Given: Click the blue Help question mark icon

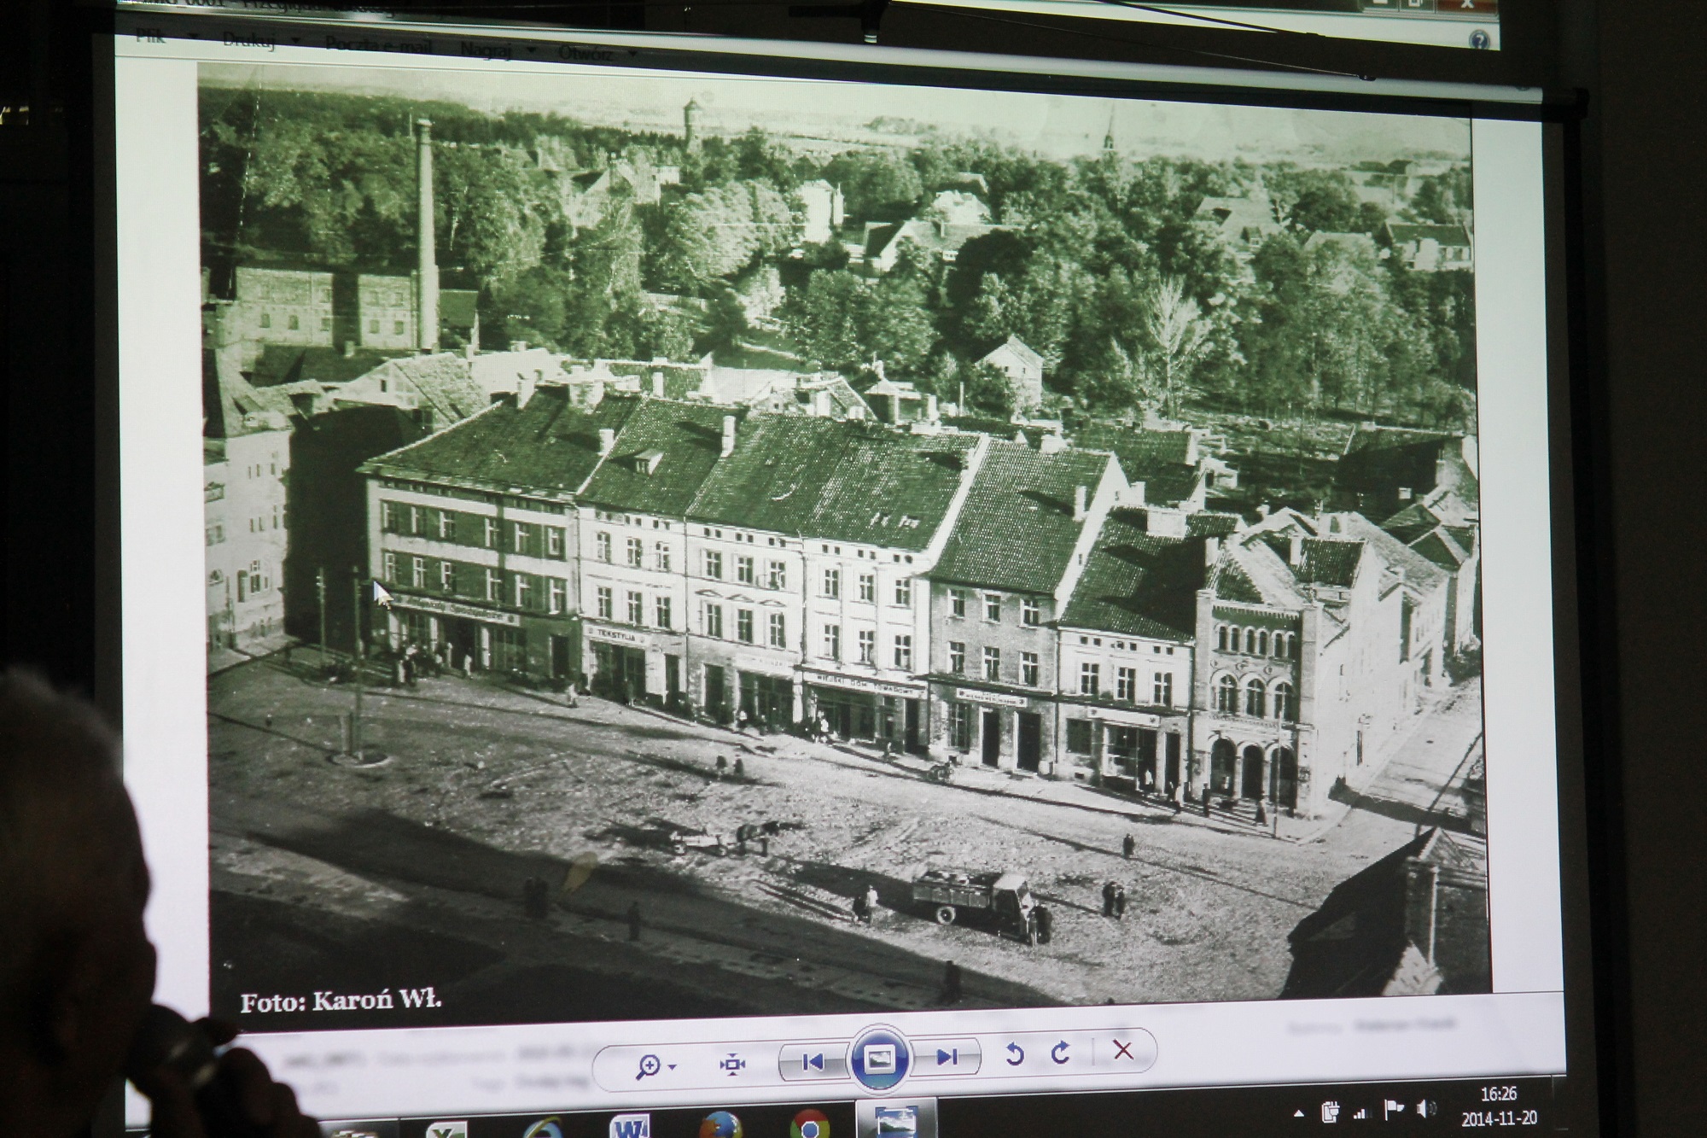Looking at the screenshot, I should pos(1479,40).
